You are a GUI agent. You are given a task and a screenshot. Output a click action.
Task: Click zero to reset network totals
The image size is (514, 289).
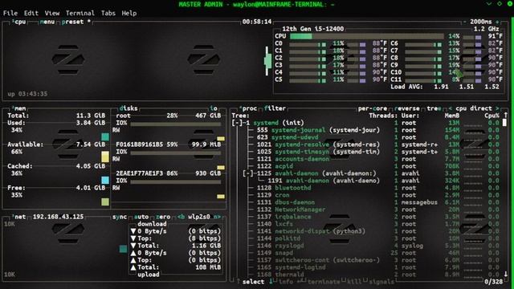163,217
